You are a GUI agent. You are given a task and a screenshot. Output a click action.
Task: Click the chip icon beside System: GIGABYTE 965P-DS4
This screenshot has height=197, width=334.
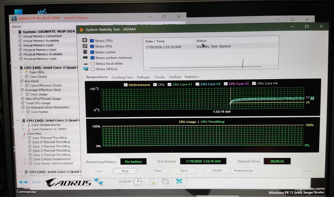[20, 32]
